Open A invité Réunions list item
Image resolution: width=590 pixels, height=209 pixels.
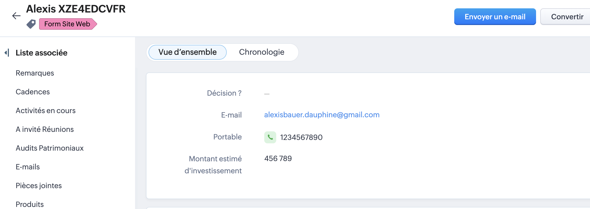45,130
